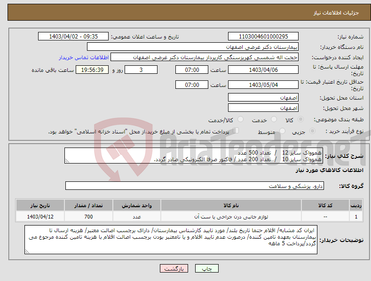371x281 pixels.
Task: Click the unit cell عدد
Action: 137,217
